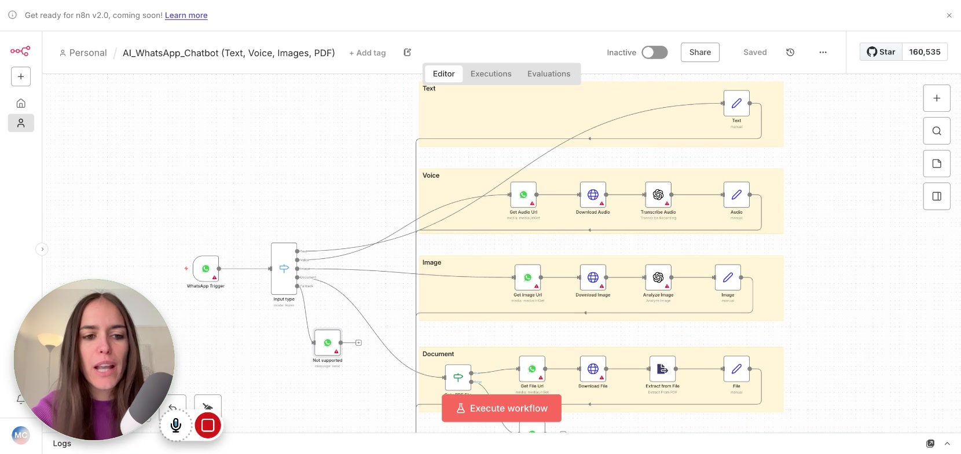Follow the Learn more link
Viewport: 961px width, 454px height.
186,15
